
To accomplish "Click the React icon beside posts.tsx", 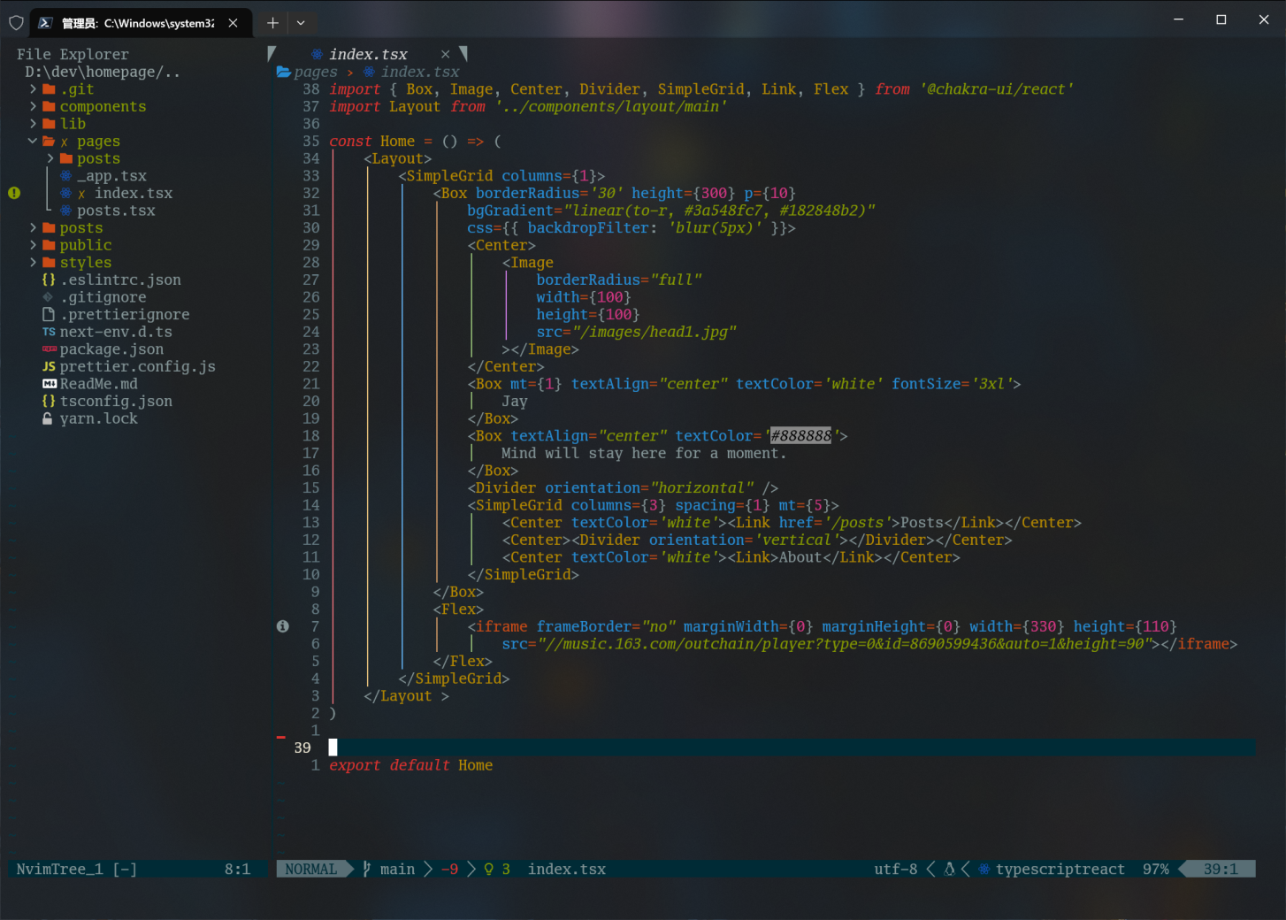I will click(65, 211).
